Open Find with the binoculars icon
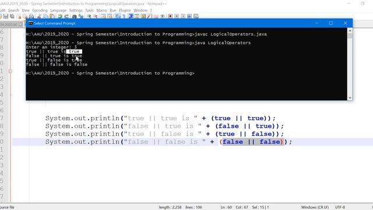 coord(74,16)
